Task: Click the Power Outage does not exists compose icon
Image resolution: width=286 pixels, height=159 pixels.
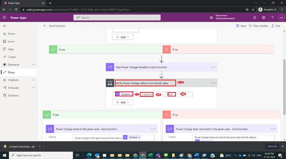Action: click(x=170, y=129)
